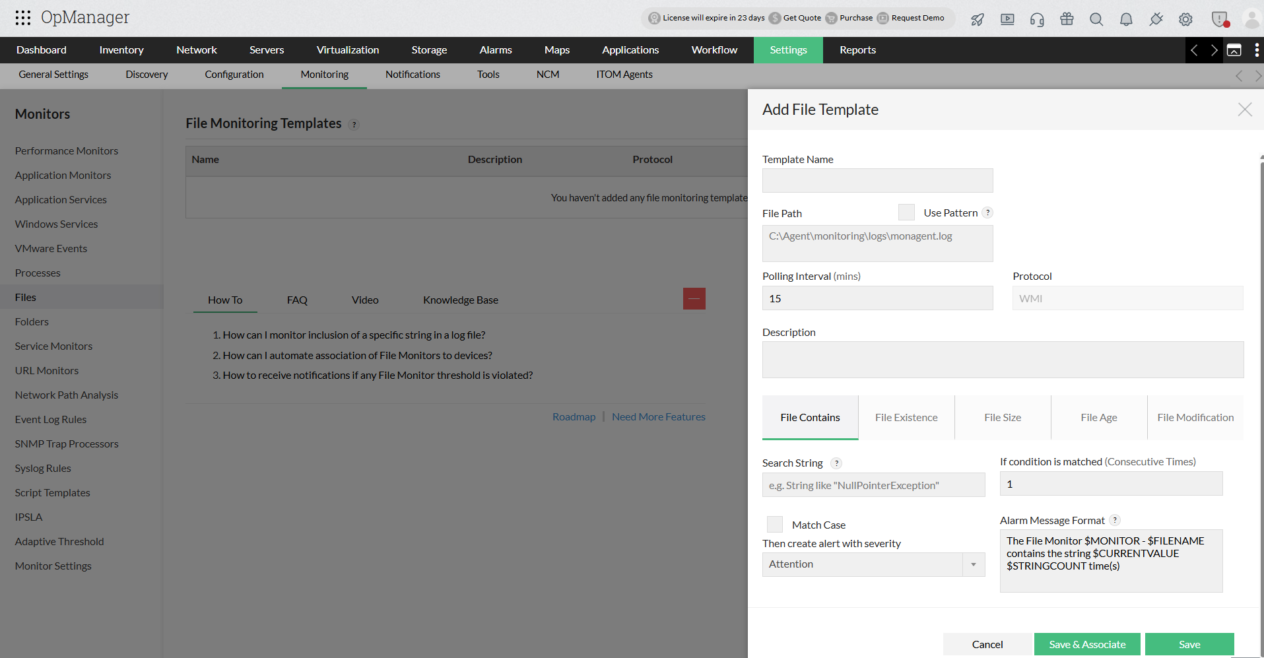This screenshot has height=658, width=1264.
Task: Select the File Contains tab
Action: pos(810,417)
